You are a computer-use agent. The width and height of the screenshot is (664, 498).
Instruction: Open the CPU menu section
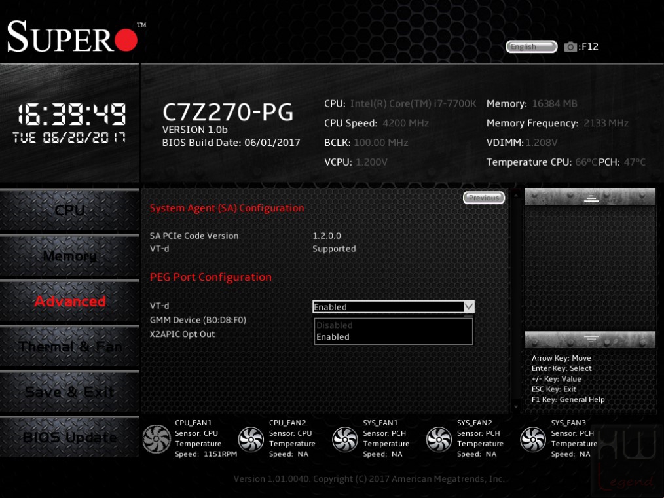(69, 210)
